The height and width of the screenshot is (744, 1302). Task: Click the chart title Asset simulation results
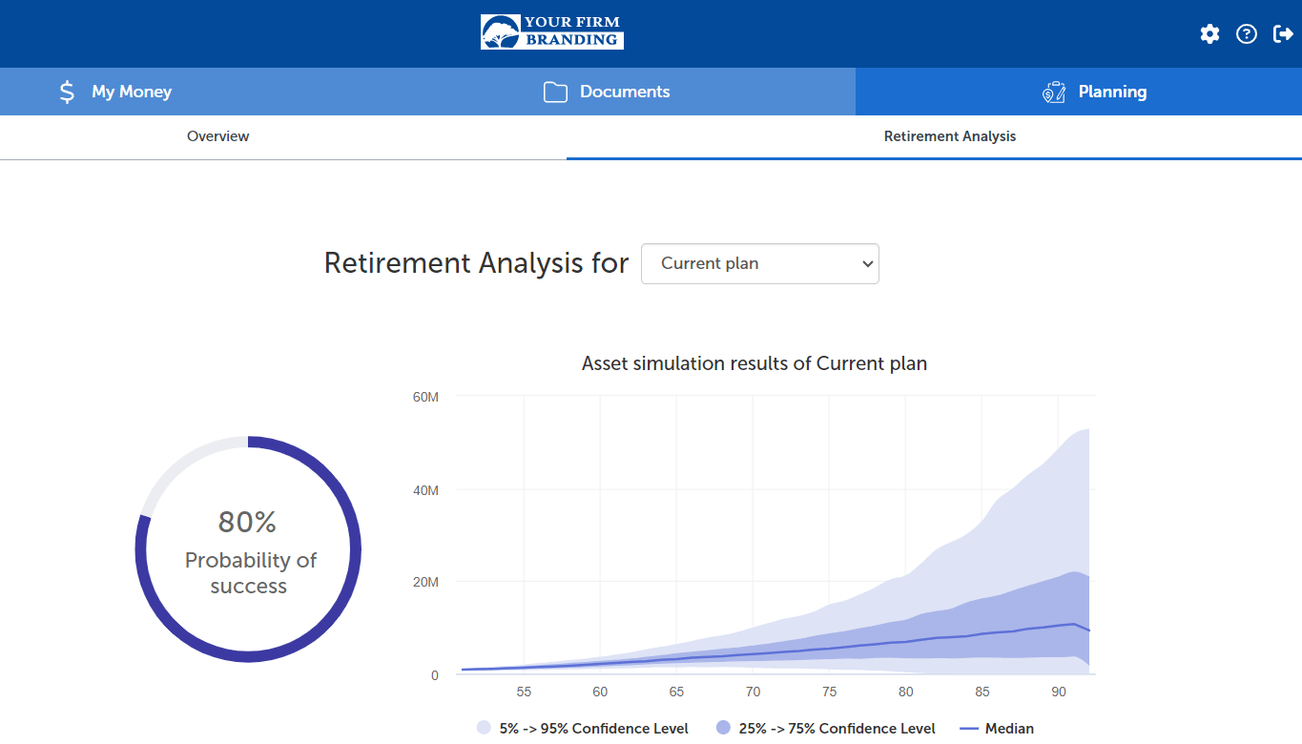(x=754, y=363)
